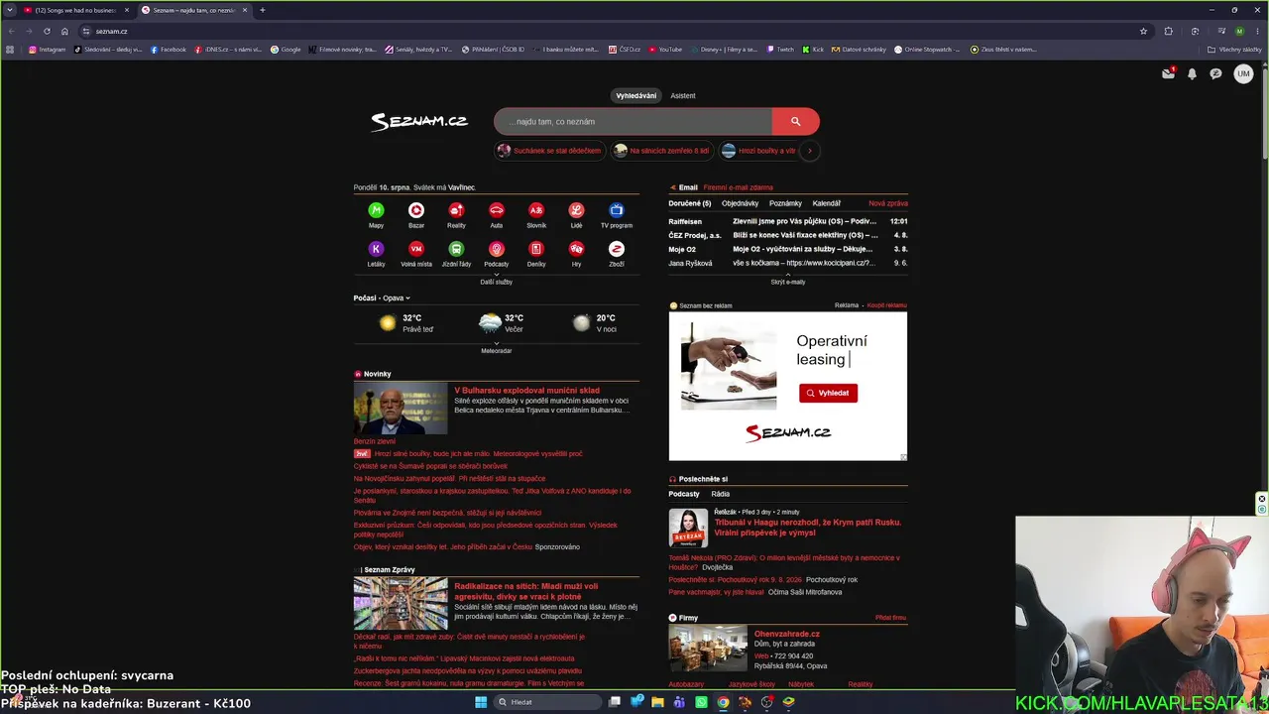Switch to the Vyhledávání tab
Screen dimensions: 1269x714
click(x=636, y=95)
